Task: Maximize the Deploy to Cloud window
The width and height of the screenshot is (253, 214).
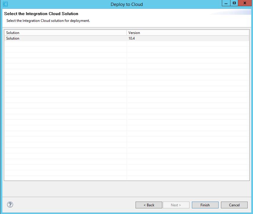Action: coord(234,3)
